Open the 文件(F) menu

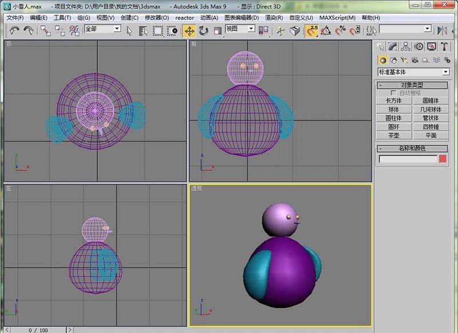(x=15, y=18)
